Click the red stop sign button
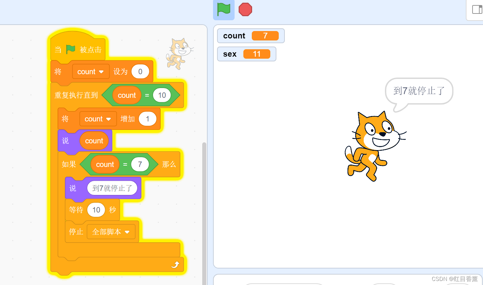The width and height of the screenshot is (483, 285). 245,9
